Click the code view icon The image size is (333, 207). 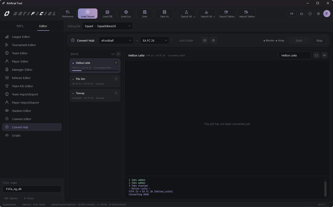pyautogui.click(x=324, y=55)
